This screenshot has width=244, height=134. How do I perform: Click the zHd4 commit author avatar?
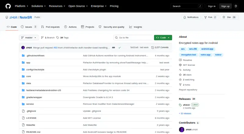tap(23, 48)
